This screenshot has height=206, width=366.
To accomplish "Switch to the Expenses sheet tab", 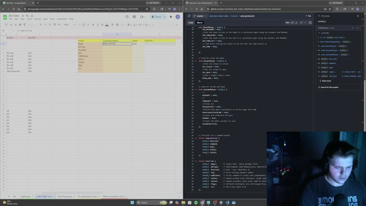I will tap(26, 197).
